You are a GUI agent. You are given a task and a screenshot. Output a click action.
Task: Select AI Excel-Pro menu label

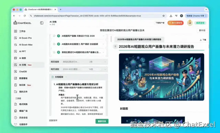(x=25, y=38)
